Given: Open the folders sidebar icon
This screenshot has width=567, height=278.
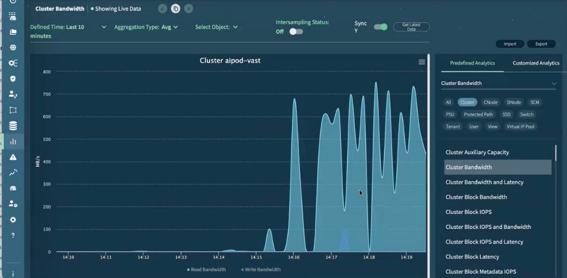Looking at the screenshot, I should [x=13, y=32].
